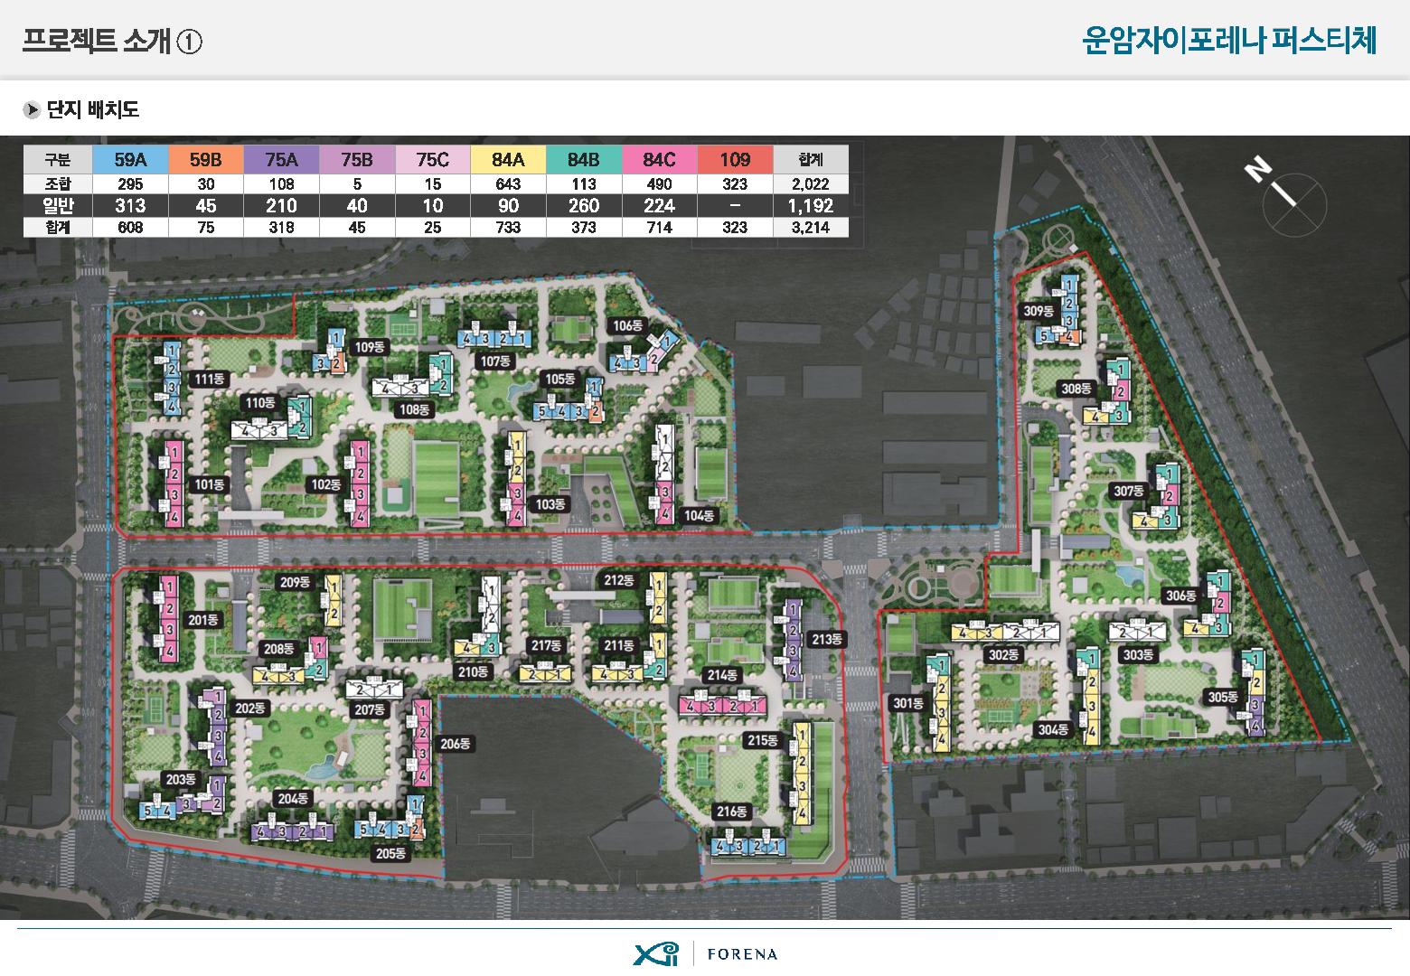
Task: Click the 216동 building label
Action: 732,812
